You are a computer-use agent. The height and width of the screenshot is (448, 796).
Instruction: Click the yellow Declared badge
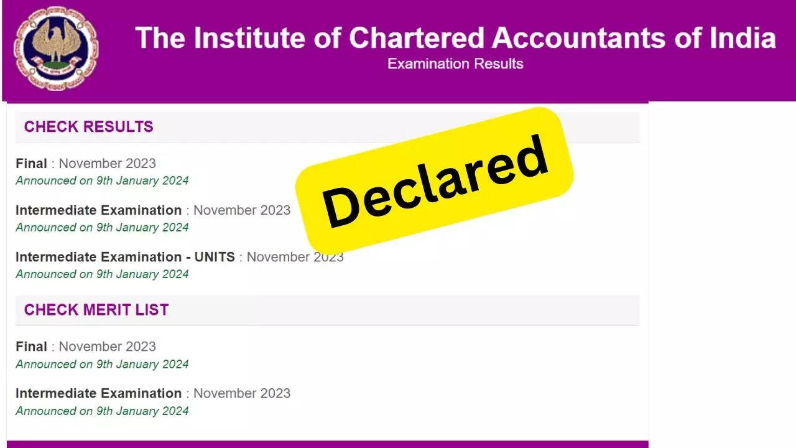click(434, 179)
